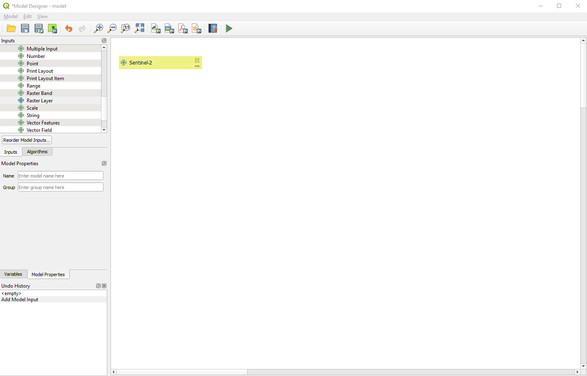The image size is (587, 376).
Task: Float the Undo History panel
Action: (x=98, y=286)
